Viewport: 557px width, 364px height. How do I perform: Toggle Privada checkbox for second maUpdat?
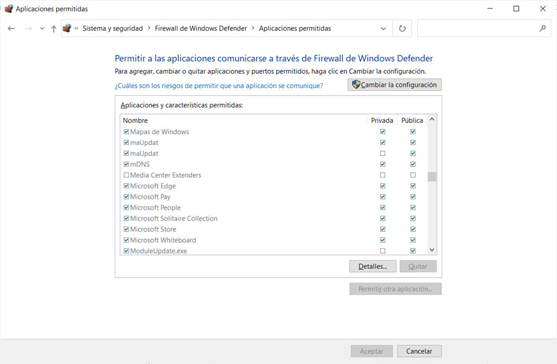click(382, 153)
